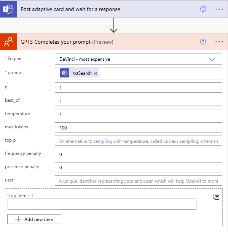Screen dimensions: 228x232
Task: Click the temperature value field
Action: coord(139,114)
